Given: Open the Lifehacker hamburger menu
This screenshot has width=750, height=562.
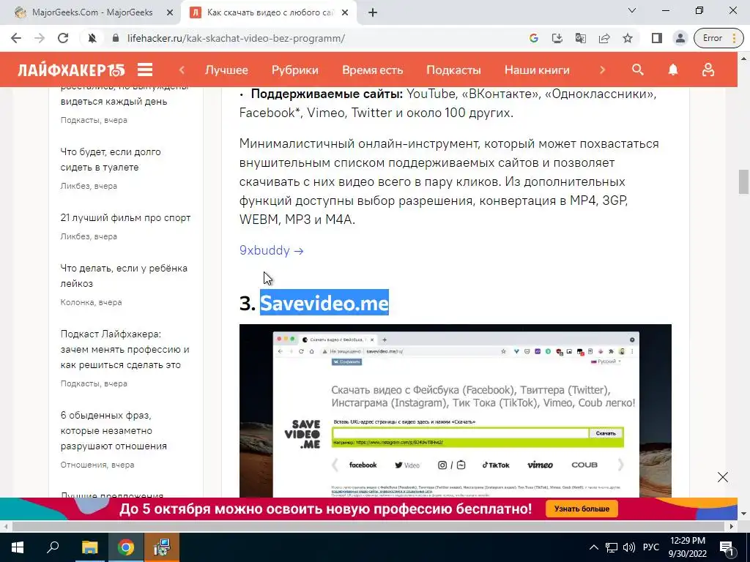Looking at the screenshot, I should click(145, 70).
